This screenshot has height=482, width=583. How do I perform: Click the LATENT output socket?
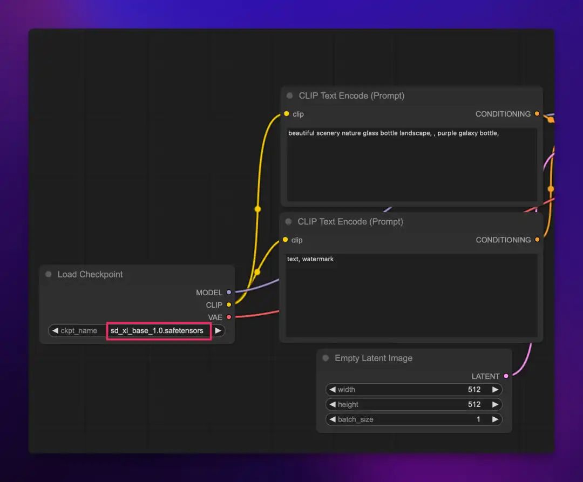(x=506, y=376)
